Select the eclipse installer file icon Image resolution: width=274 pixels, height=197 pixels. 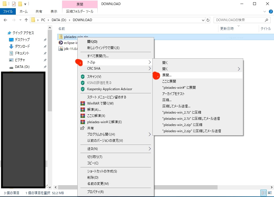(60, 43)
